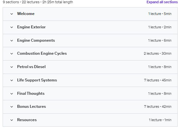This screenshot has height=128, width=179.
Task: Open the Life Support Systems title
Action: tap(37, 80)
